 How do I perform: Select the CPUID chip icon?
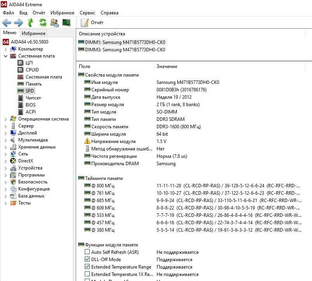coord(20,70)
